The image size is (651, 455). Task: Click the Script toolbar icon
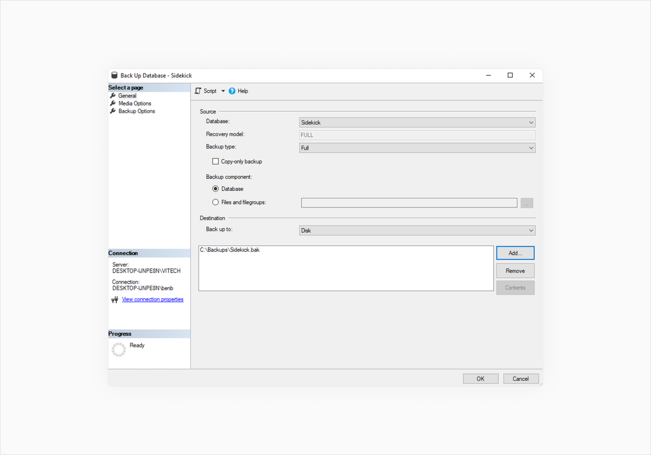point(198,91)
